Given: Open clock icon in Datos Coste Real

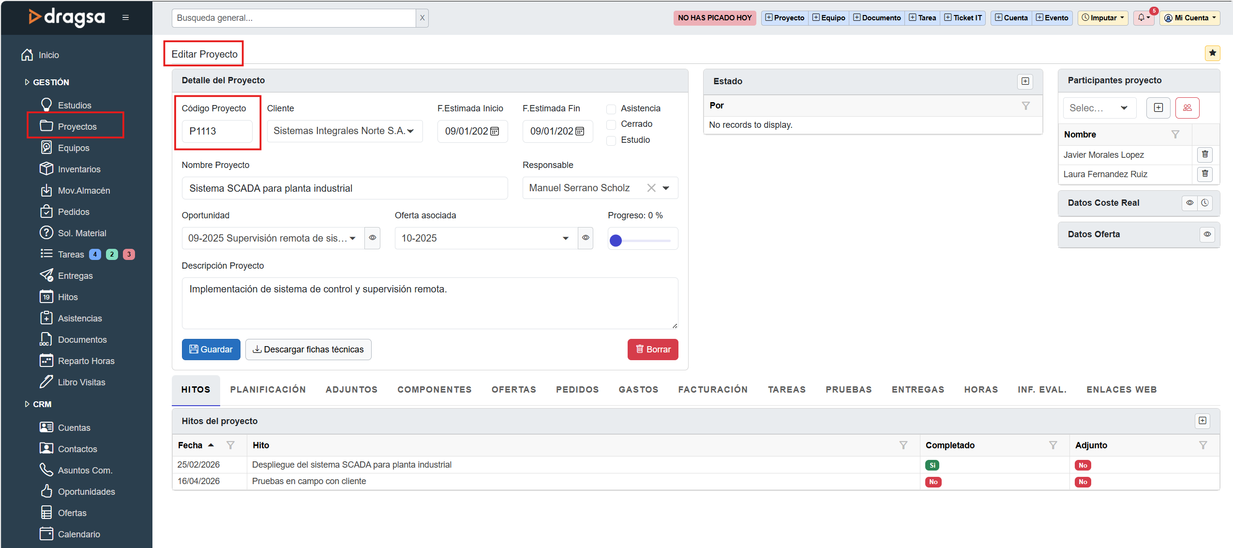Looking at the screenshot, I should 1205,203.
